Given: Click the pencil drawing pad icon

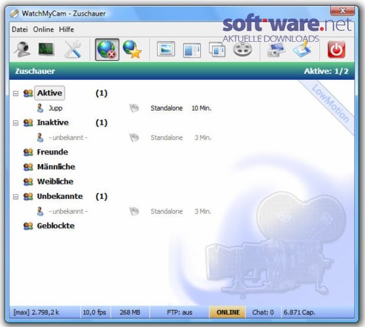Looking at the screenshot, I should coord(302,49).
